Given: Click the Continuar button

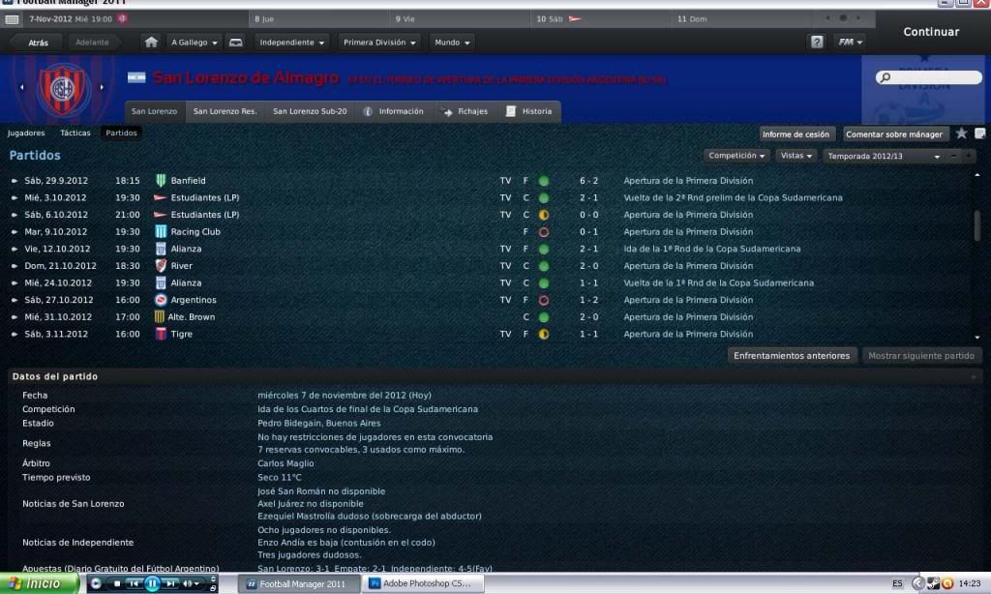Looking at the screenshot, I should pos(931,32).
